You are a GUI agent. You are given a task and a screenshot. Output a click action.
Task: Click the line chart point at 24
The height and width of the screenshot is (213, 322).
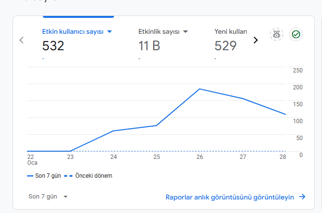113,131
